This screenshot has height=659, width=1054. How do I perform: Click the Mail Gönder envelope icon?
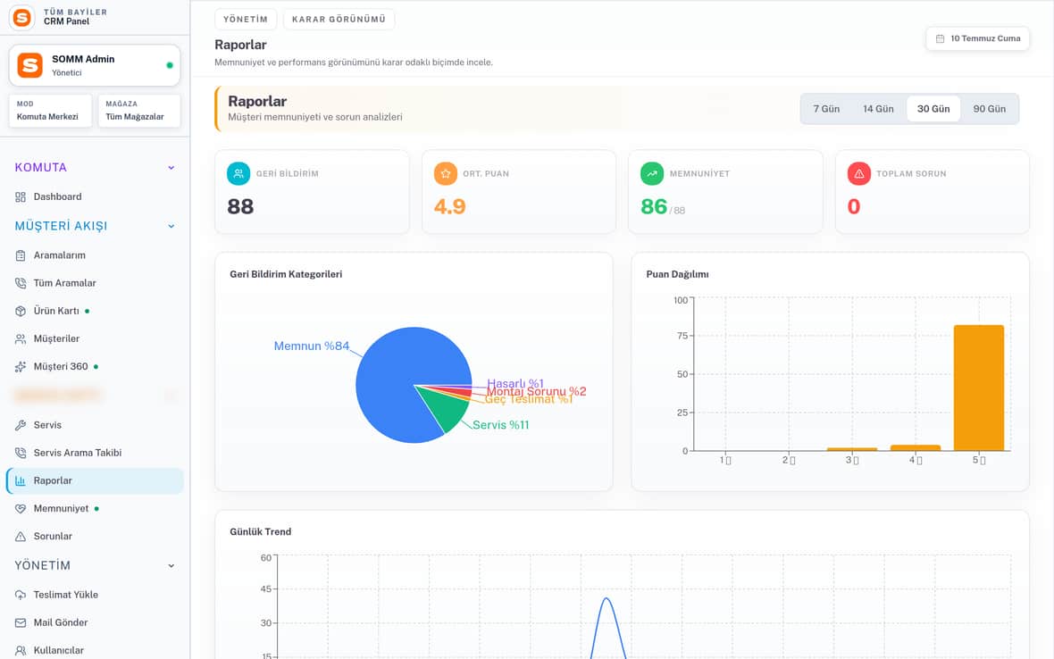21,622
